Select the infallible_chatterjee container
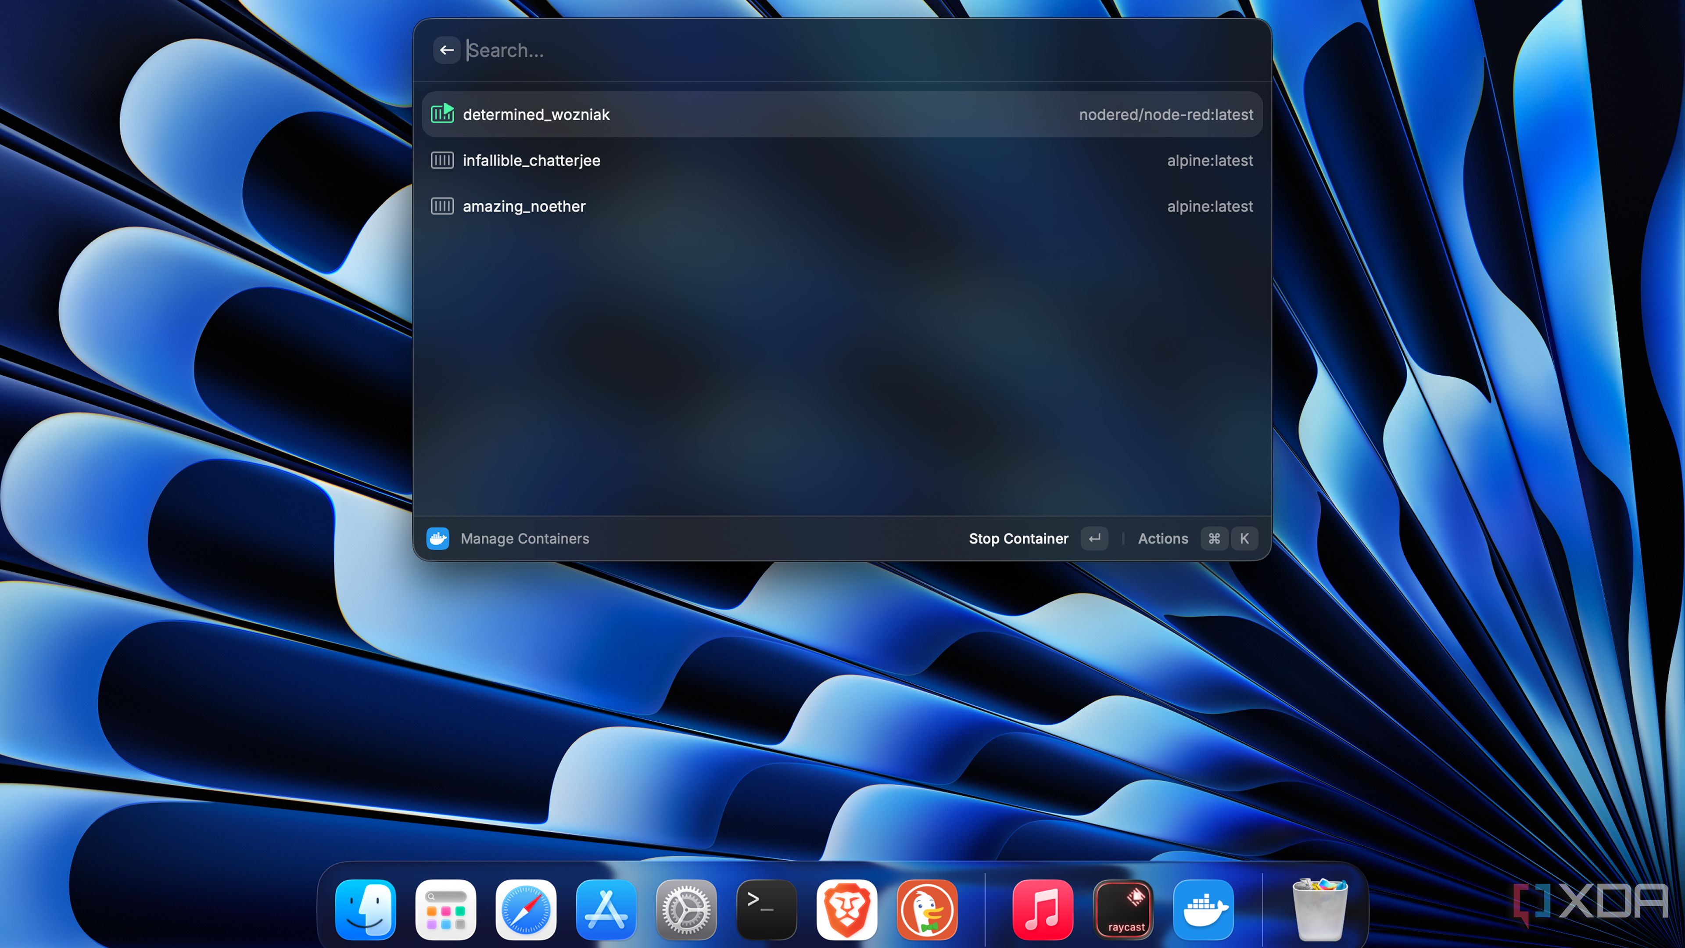 (842, 160)
